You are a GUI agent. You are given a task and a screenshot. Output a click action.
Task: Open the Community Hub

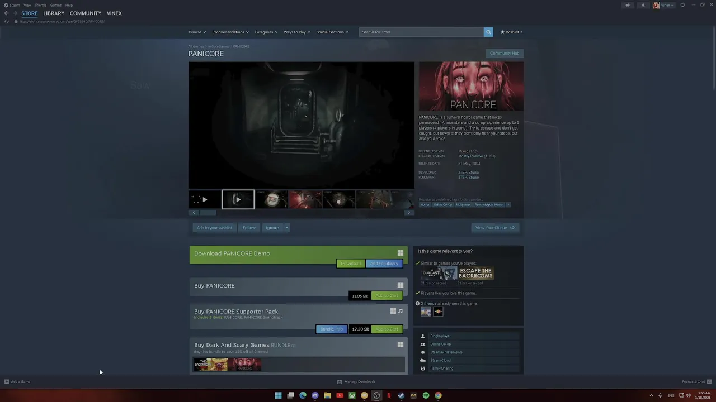505,54
